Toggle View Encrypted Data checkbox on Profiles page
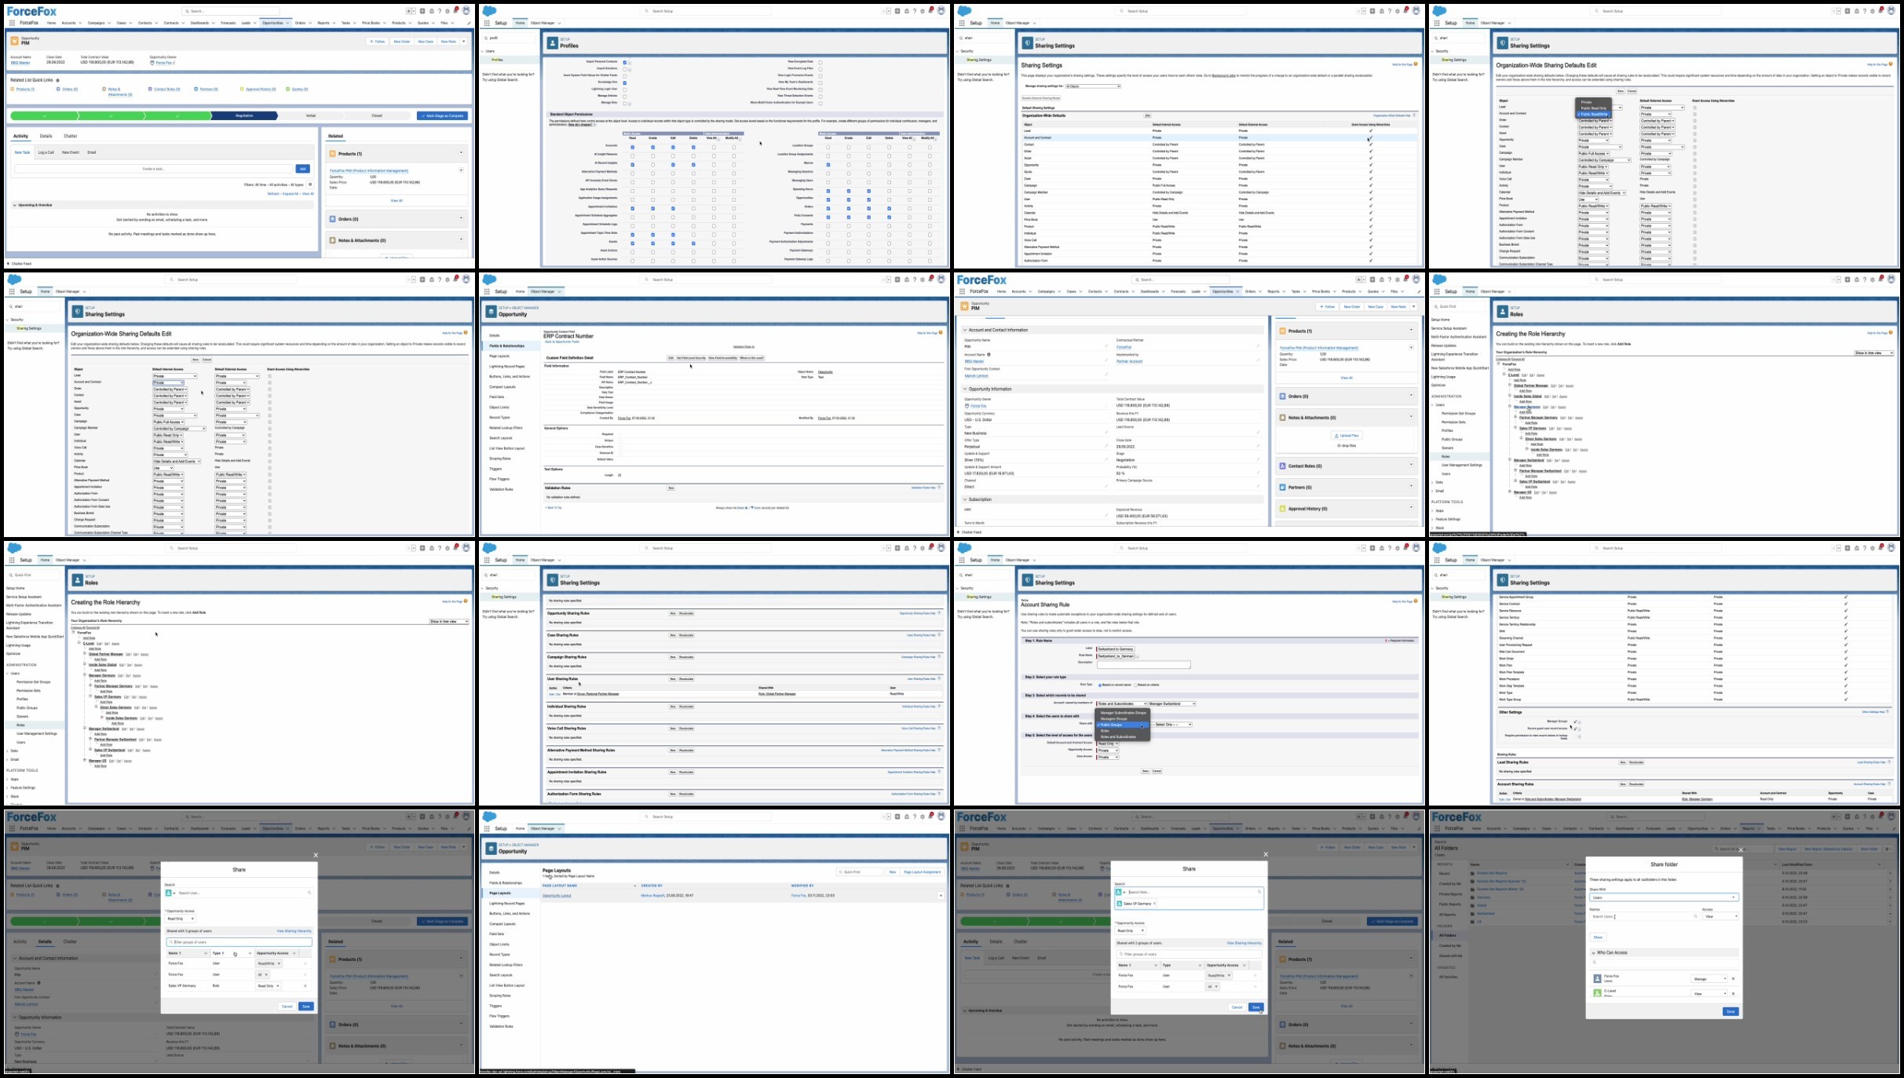The height and width of the screenshot is (1078, 1904). click(820, 62)
